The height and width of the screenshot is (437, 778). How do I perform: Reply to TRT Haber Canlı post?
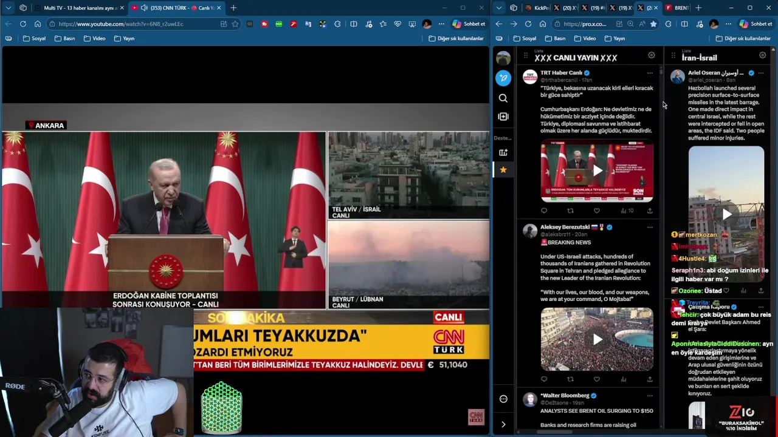(x=544, y=211)
